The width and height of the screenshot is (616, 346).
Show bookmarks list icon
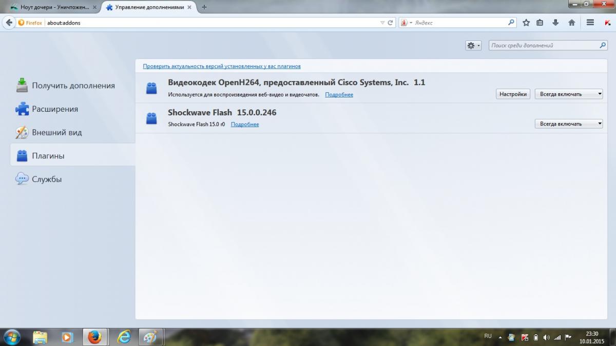540,23
